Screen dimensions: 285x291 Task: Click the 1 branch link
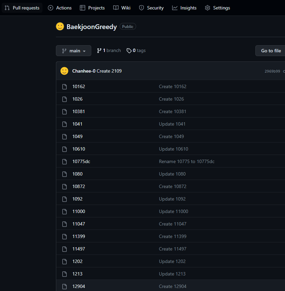[x=109, y=51]
